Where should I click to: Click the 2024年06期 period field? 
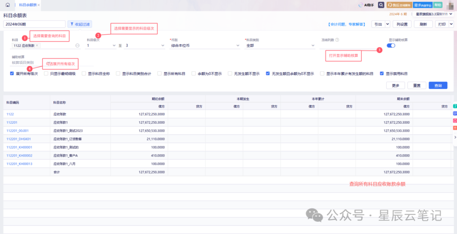coord(34,24)
